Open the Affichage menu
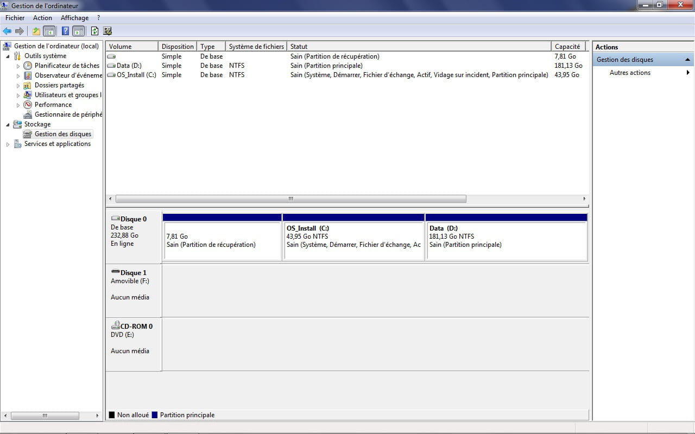Image resolution: width=695 pixels, height=434 pixels. pyautogui.click(x=74, y=18)
